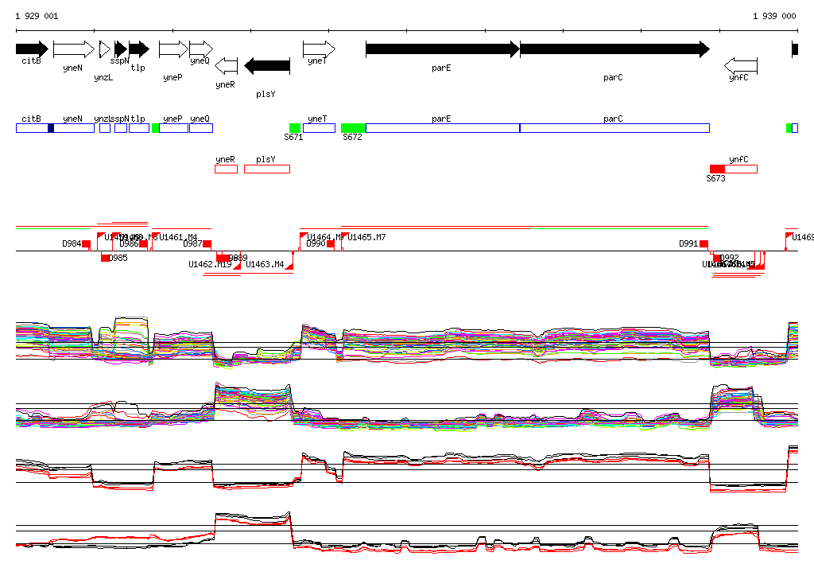Click the D991 text label
This screenshot has width=814, height=568.
tap(688, 243)
